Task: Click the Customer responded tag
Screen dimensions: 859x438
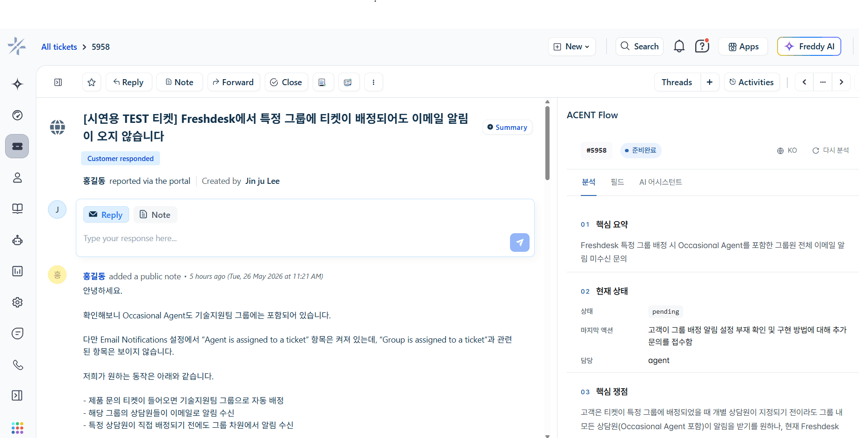Action: (121, 158)
